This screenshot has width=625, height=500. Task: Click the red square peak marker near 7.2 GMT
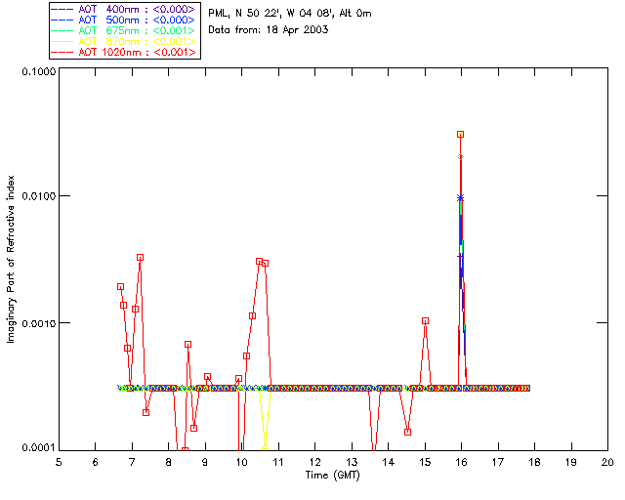click(140, 258)
